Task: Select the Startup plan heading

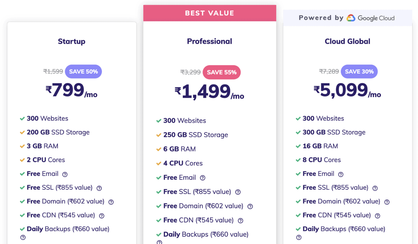Action: (x=72, y=41)
